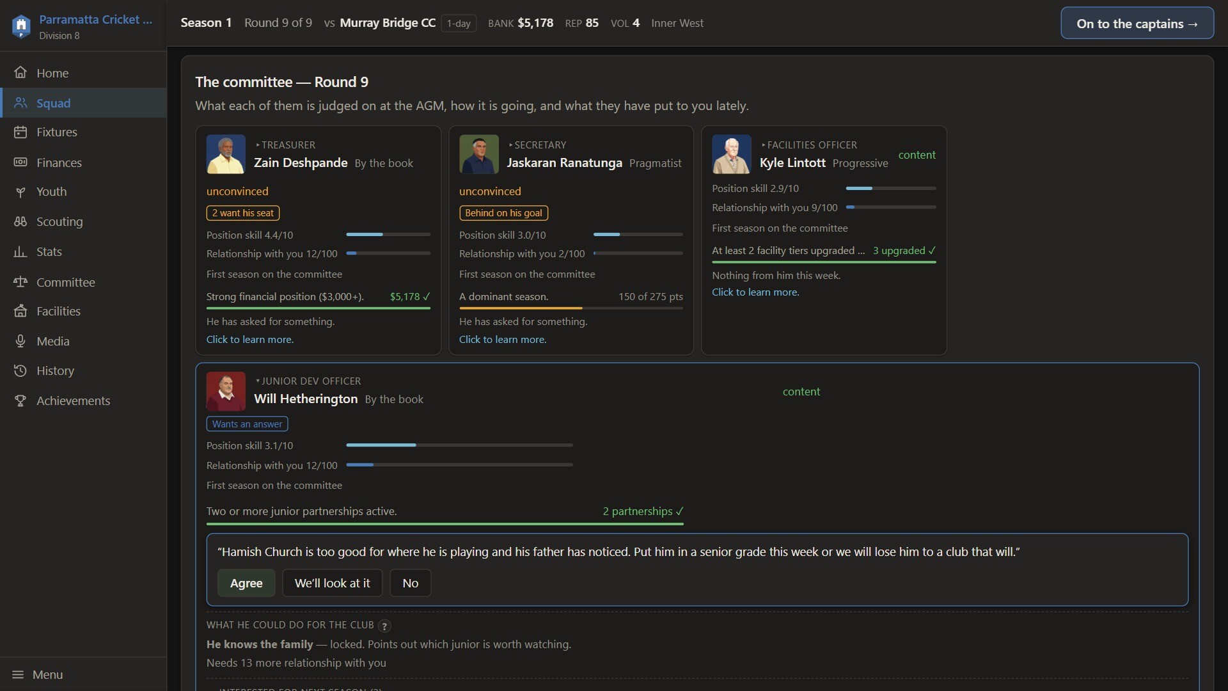1228x691 pixels.
Task: Click Zain Deshpande's portrait thumbnail
Action: [x=226, y=154]
